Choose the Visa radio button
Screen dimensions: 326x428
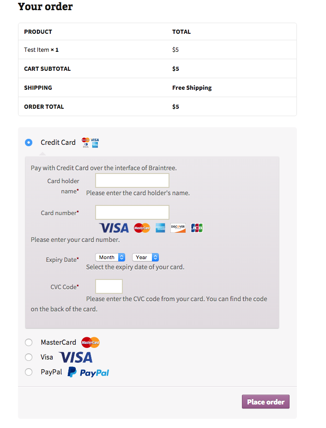29,357
